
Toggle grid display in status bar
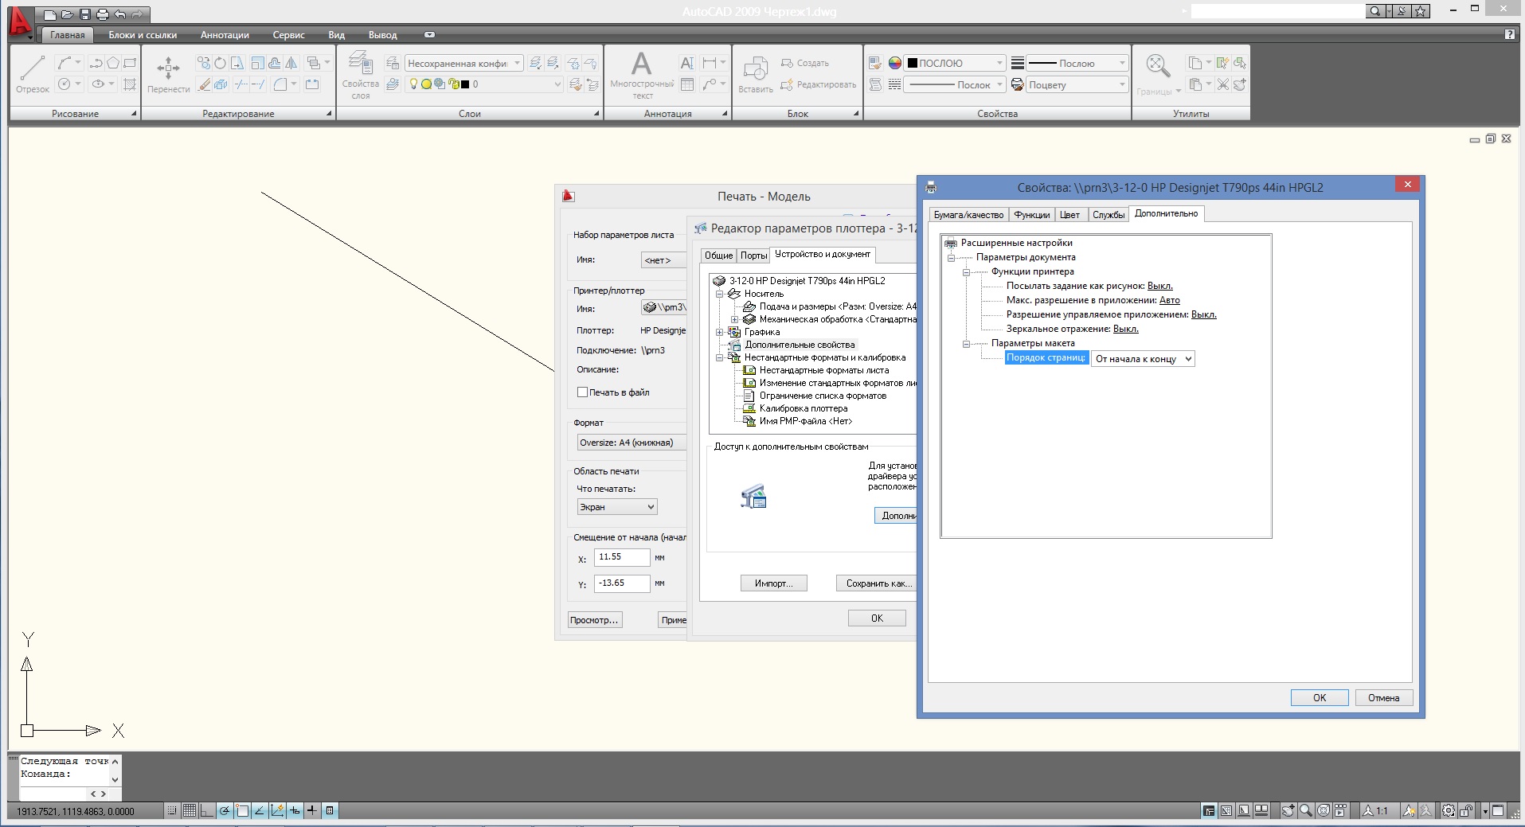pos(190,810)
